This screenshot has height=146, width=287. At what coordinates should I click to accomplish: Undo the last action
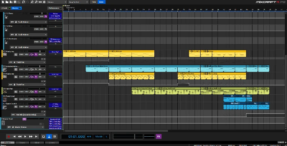click(x=23, y=2)
